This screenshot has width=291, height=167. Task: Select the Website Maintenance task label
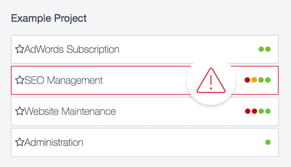tap(70, 111)
